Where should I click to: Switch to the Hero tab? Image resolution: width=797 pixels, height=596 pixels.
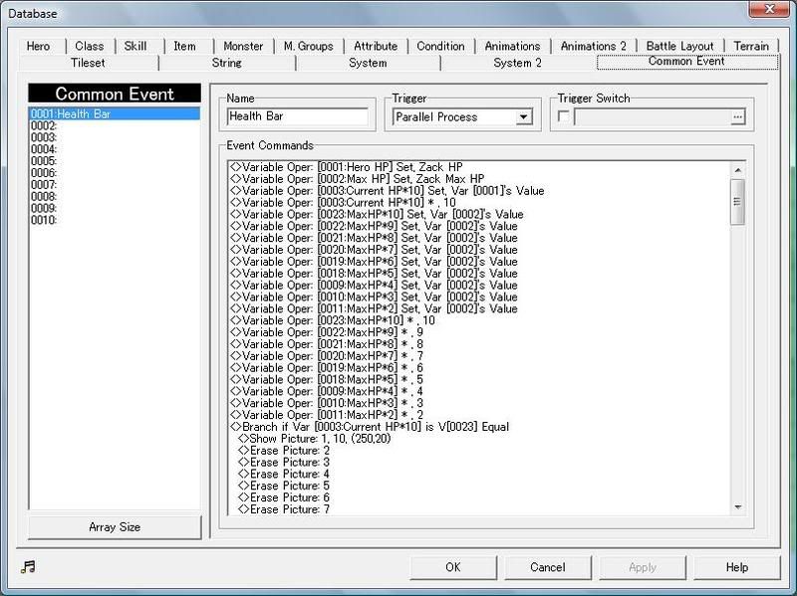pos(38,46)
